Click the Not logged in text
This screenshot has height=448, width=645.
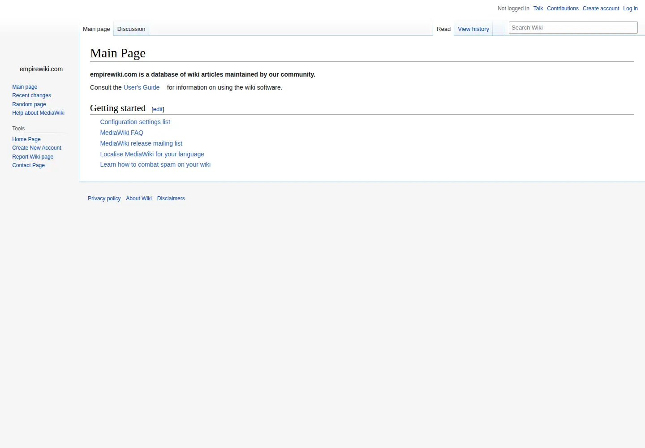(x=513, y=9)
